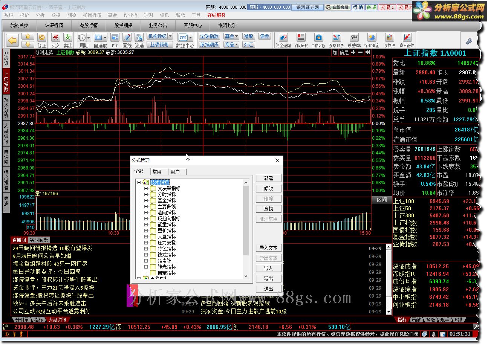Screen dimensions: 488x345
Task: Click the down arrow toolbar icon
Action: (28, 44)
